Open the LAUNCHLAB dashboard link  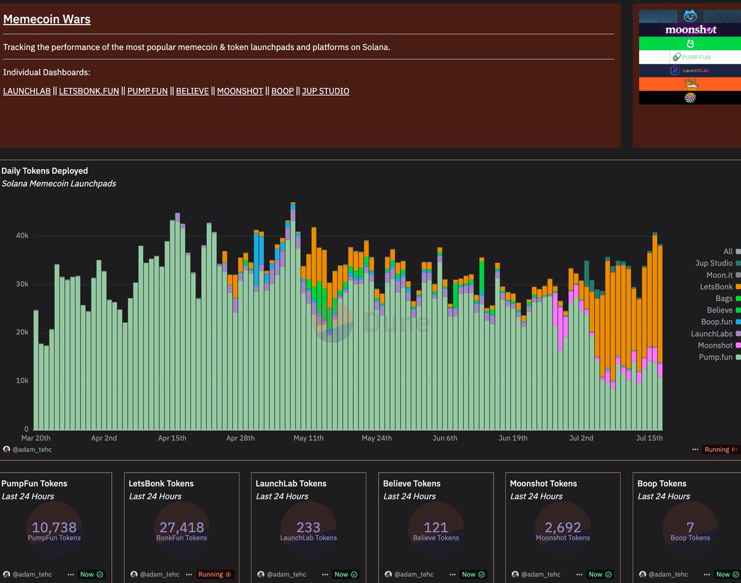(27, 91)
